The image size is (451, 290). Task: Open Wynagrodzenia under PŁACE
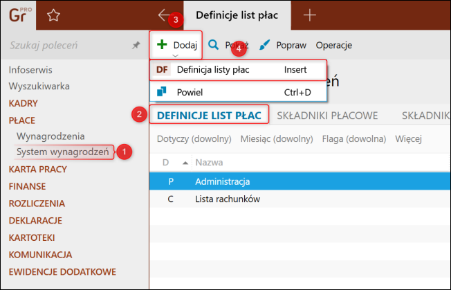[50, 136]
